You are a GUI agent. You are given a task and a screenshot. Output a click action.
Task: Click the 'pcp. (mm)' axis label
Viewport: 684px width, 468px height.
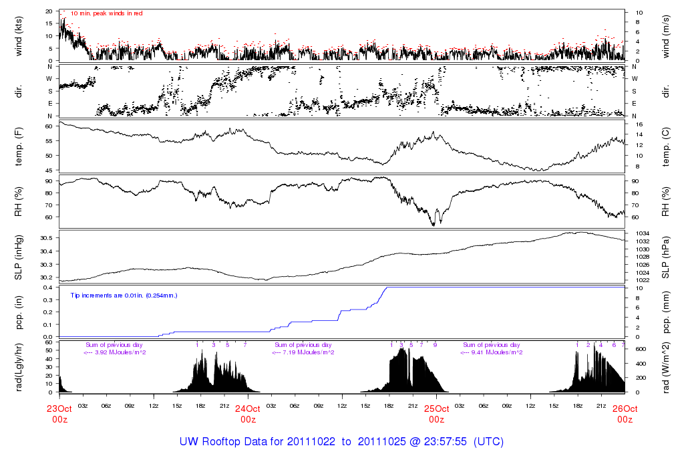coord(665,313)
